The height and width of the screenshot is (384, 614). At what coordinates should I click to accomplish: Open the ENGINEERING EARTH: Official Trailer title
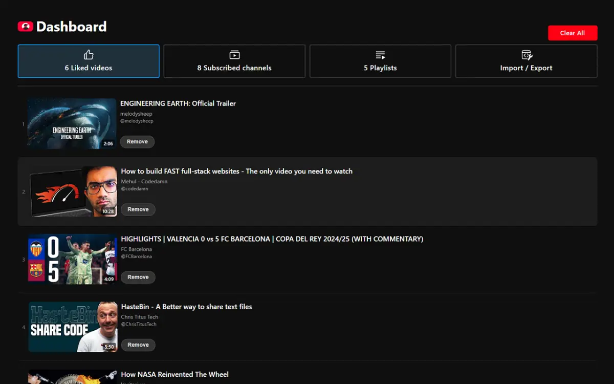click(178, 103)
